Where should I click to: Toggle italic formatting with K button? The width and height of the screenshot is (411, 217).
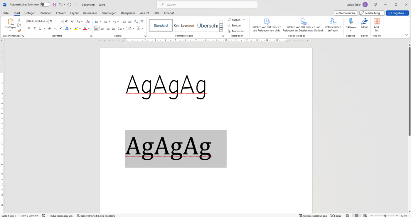[35, 29]
